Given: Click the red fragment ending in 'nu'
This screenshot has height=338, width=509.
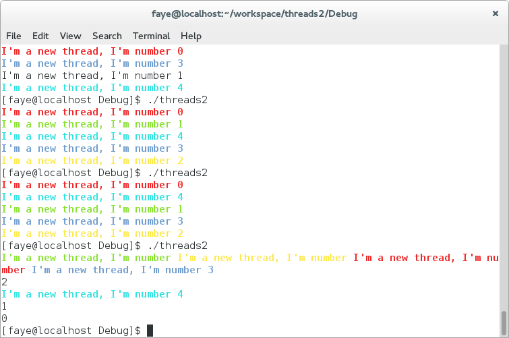Looking at the screenshot, I should coord(426,258).
